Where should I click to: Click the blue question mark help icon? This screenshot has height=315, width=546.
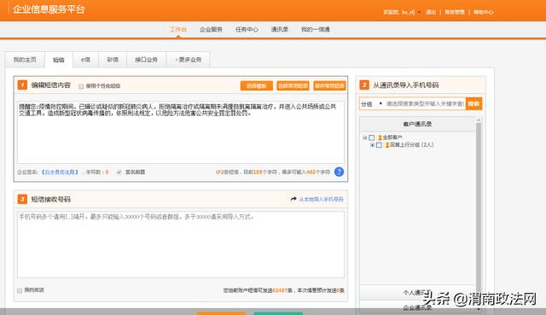pos(339,172)
